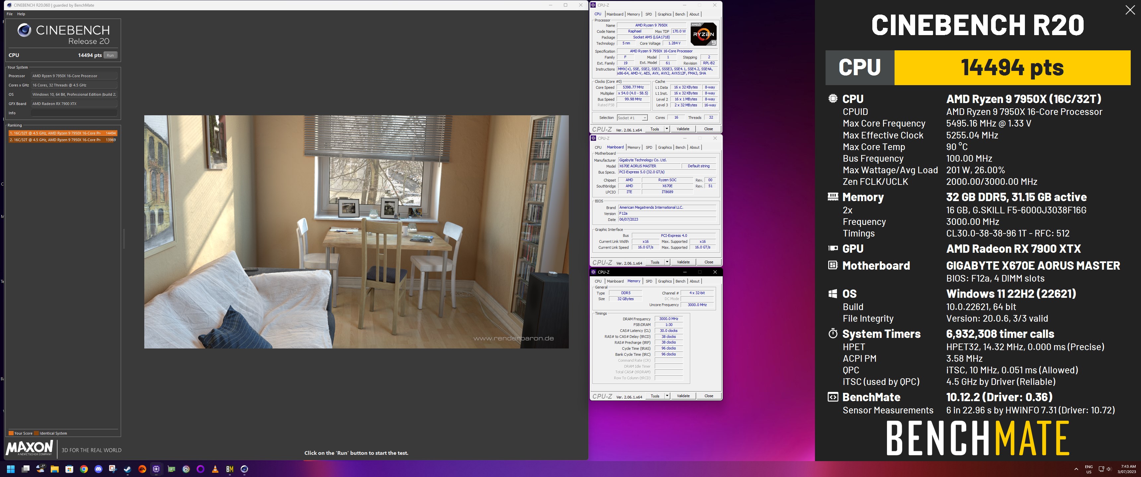Select the ranking row scoring 14494

click(x=62, y=133)
